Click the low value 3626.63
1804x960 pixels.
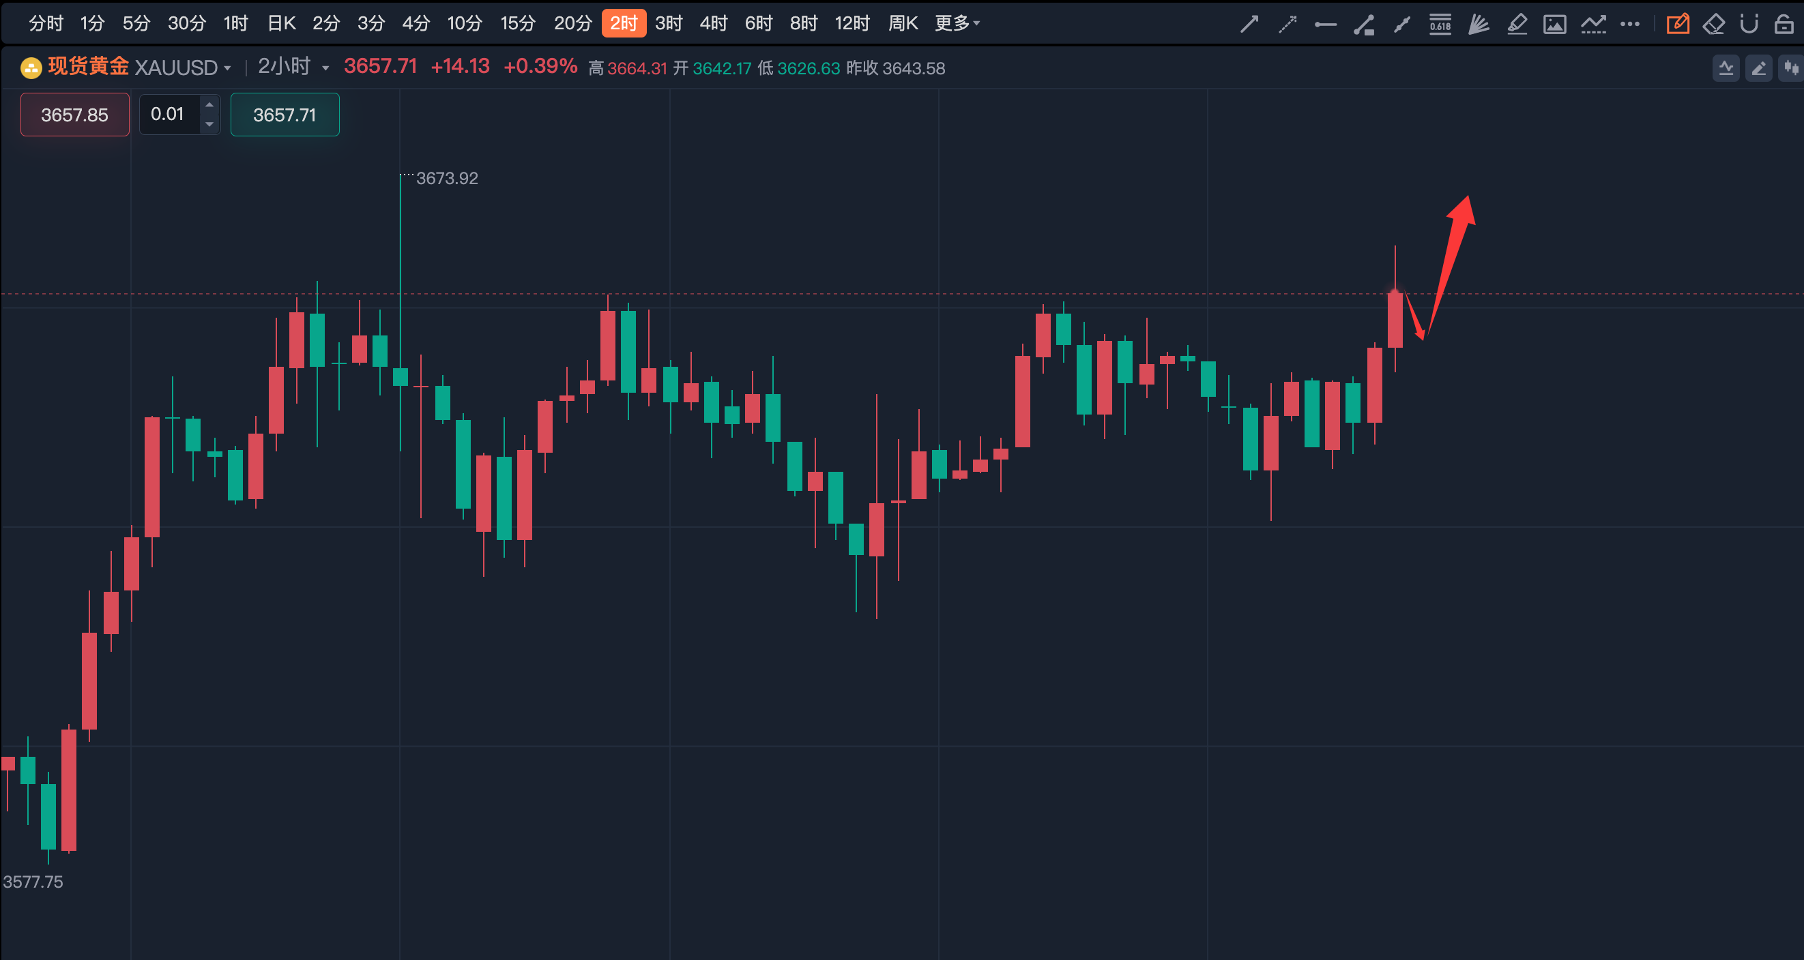point(808,69)
